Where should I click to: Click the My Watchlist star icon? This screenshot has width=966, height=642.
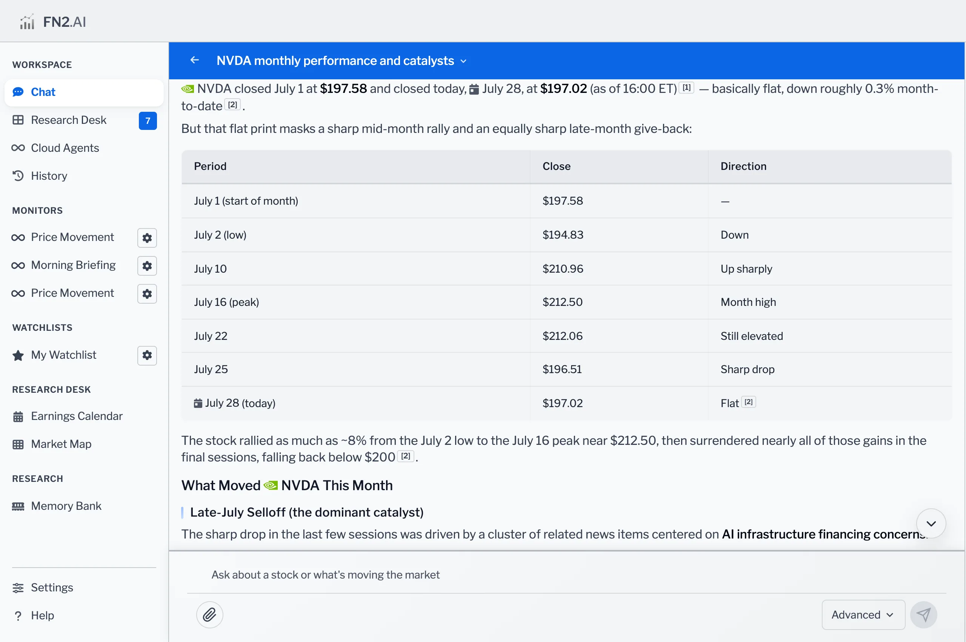[x=18, y=355]
